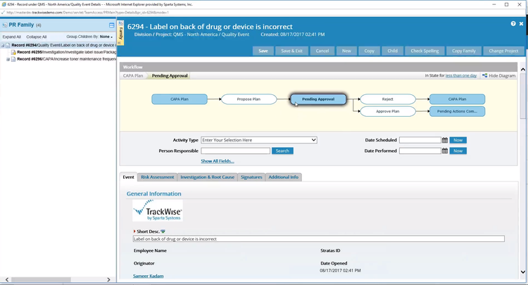
Task: Open the Date Performed calendar icon
Action: point(445,151)
